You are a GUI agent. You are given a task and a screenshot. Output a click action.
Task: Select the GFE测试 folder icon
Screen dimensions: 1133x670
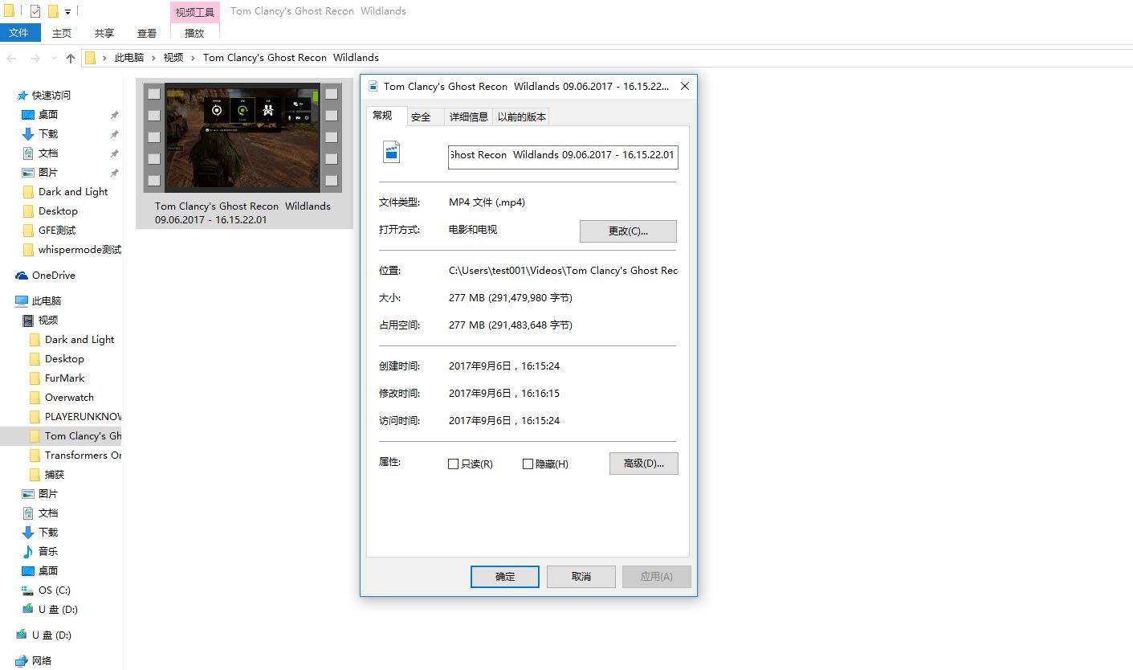30,231
